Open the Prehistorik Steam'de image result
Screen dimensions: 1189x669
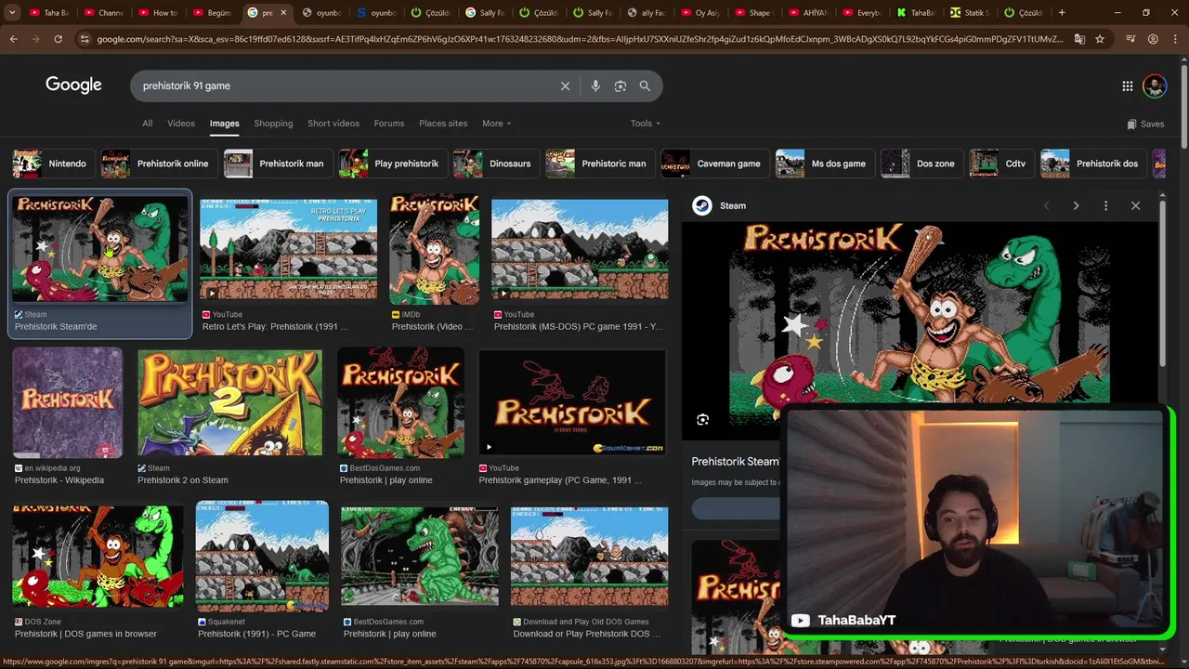point(100,248)
